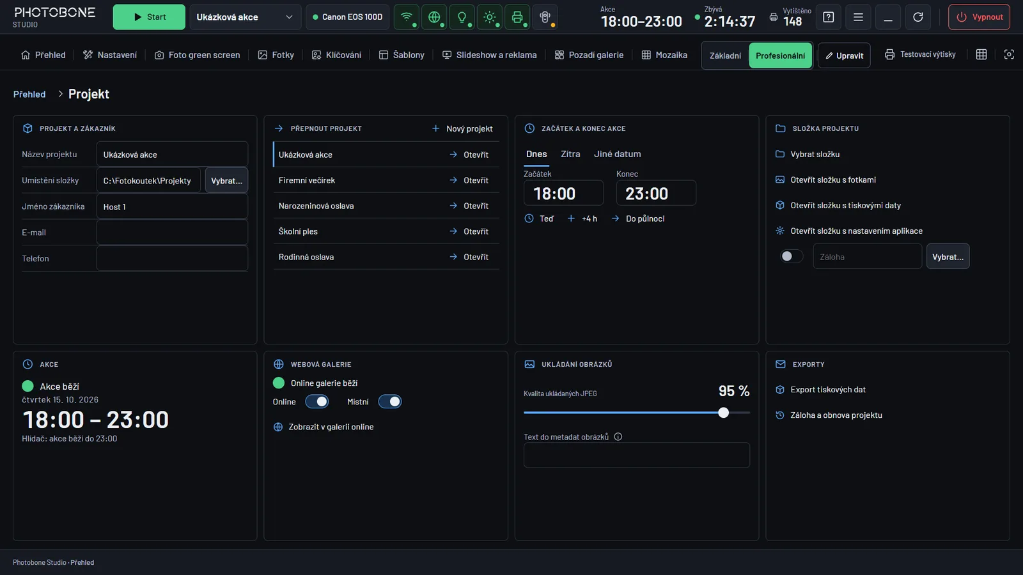Image resolution: width=1023 pixels, height=575 pixels.
Task: Click the green Start button
Action: (149, 17)
